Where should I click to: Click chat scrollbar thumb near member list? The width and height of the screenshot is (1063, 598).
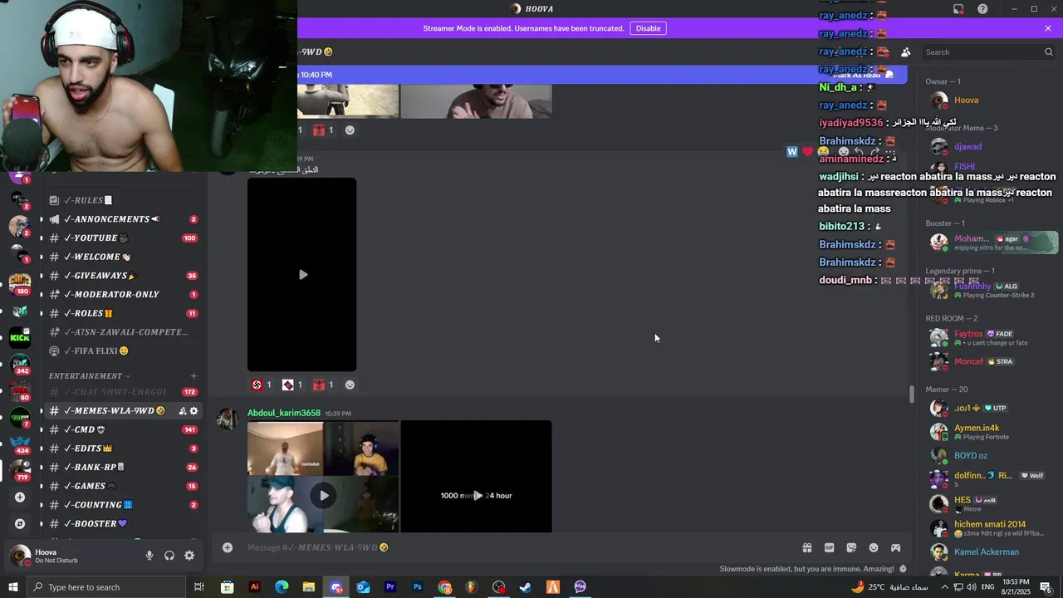coord(911,395)
